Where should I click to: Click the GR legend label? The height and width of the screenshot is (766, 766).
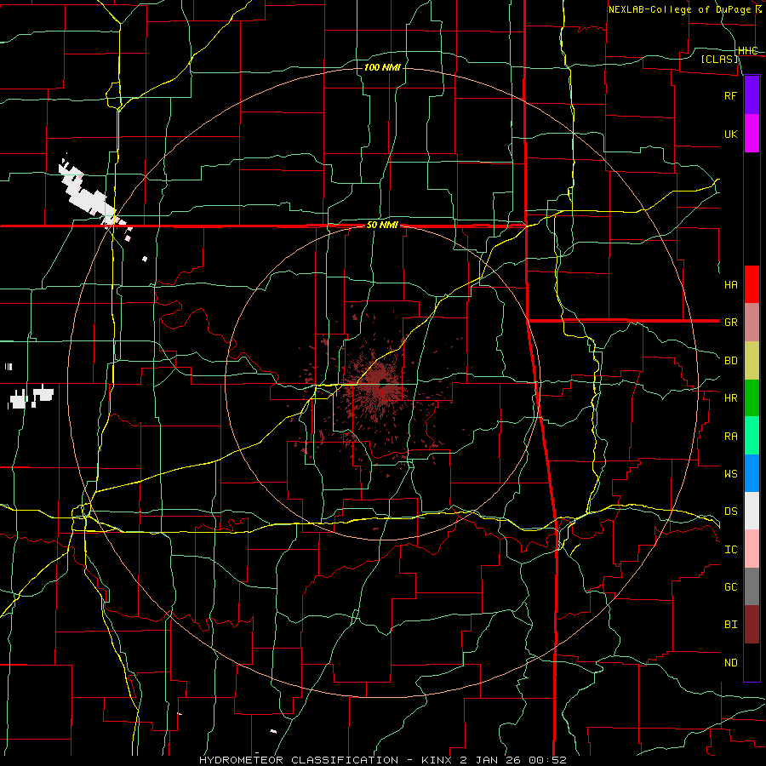tap(730, 323)
